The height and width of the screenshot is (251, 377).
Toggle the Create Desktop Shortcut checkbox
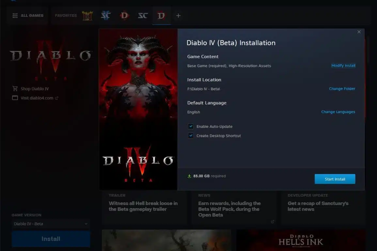191,136
